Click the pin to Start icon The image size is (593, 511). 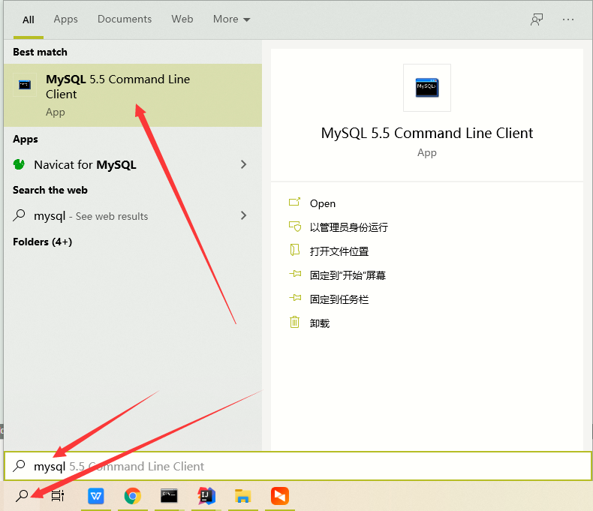click(x=295, y=274)
